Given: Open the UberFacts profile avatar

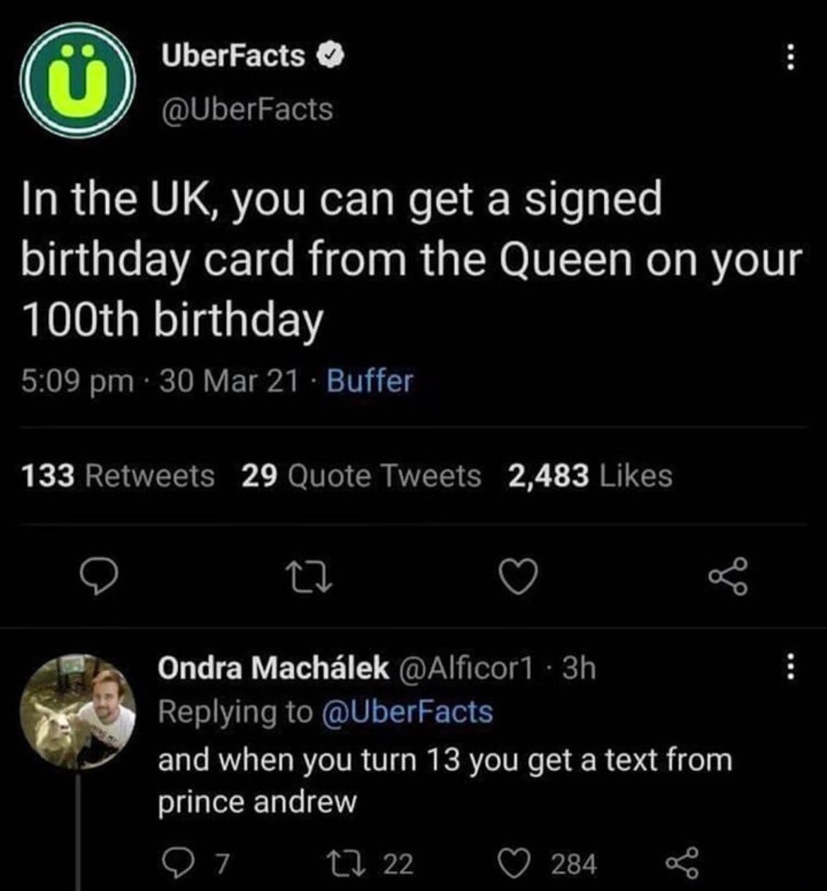Looking at the screenshot, I should [77, 80].
